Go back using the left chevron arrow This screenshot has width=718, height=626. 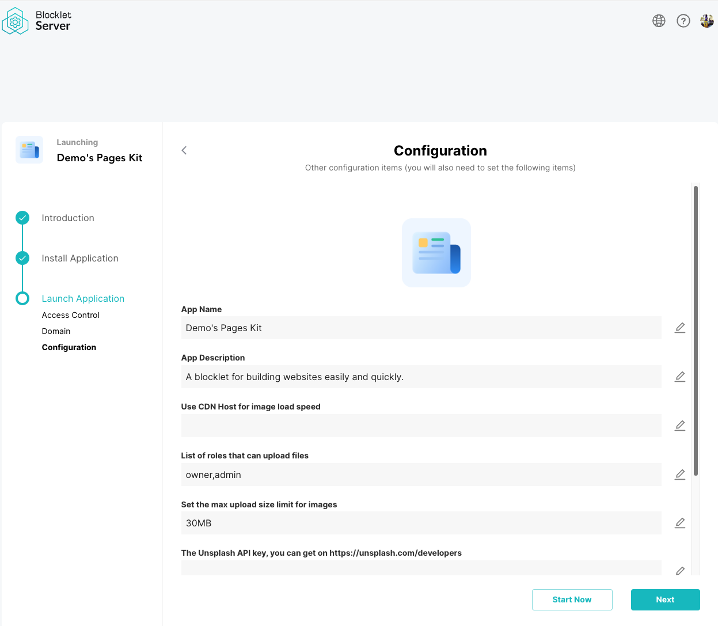(184, 150)
